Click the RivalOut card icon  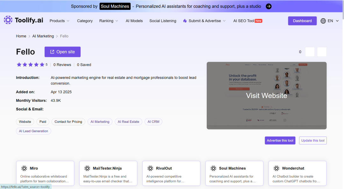click(150, 168)
